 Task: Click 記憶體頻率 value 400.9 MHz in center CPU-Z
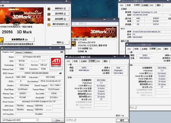click(101, 80)
